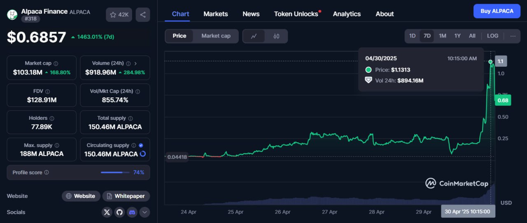Open the Analytics tab

coord(347,14)
